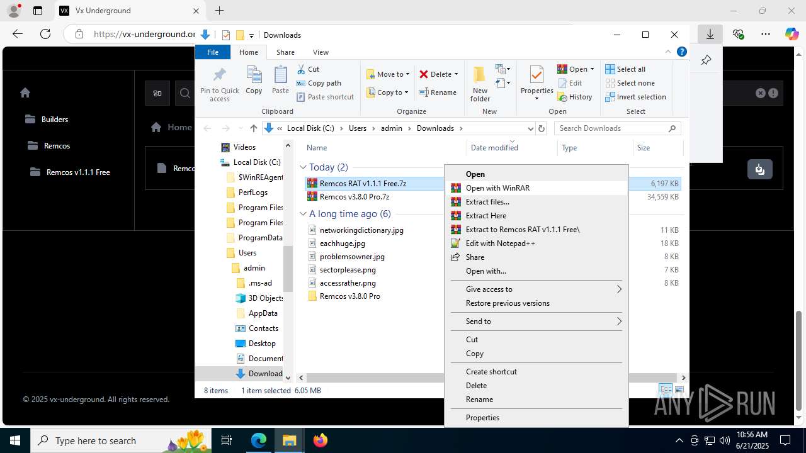Click Select none in ribbon
Viewport: 806px width, 453px height.
(630, 83)
